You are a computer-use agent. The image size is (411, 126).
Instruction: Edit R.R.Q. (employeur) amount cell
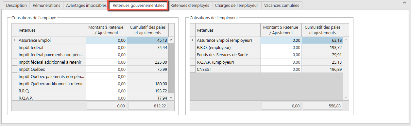(x=281, y=48)
